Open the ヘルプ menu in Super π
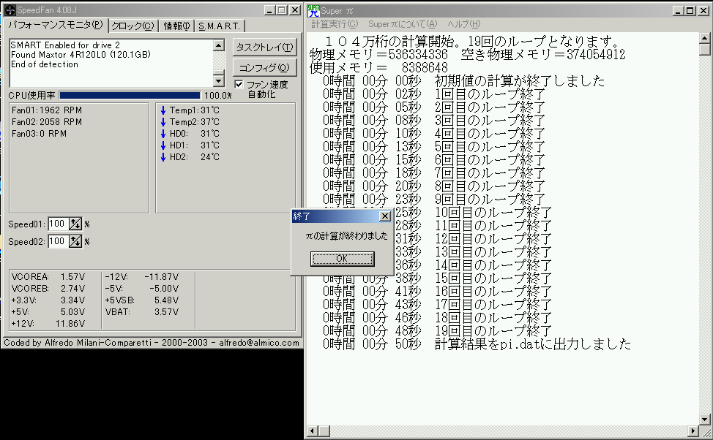This screenshot has height=440, width=713. (x=463, y=24)
